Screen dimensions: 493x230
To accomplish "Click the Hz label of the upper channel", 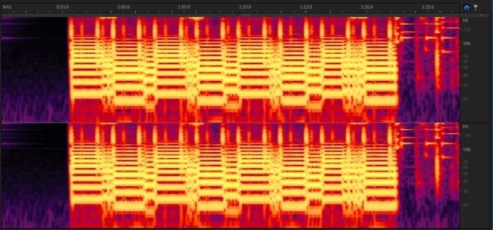I will coord(466,20).
